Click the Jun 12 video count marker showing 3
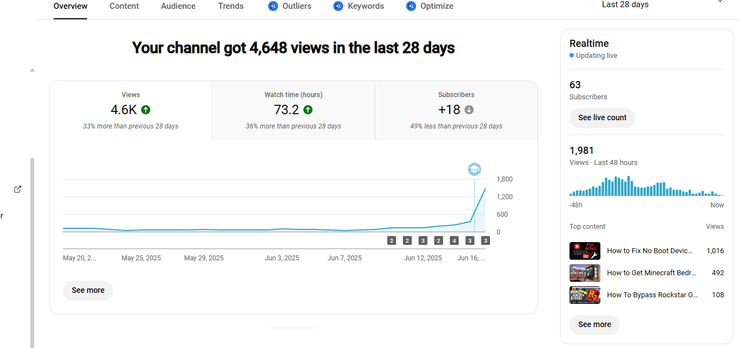This screenshot has width=740, height=348. coord(423,240)
